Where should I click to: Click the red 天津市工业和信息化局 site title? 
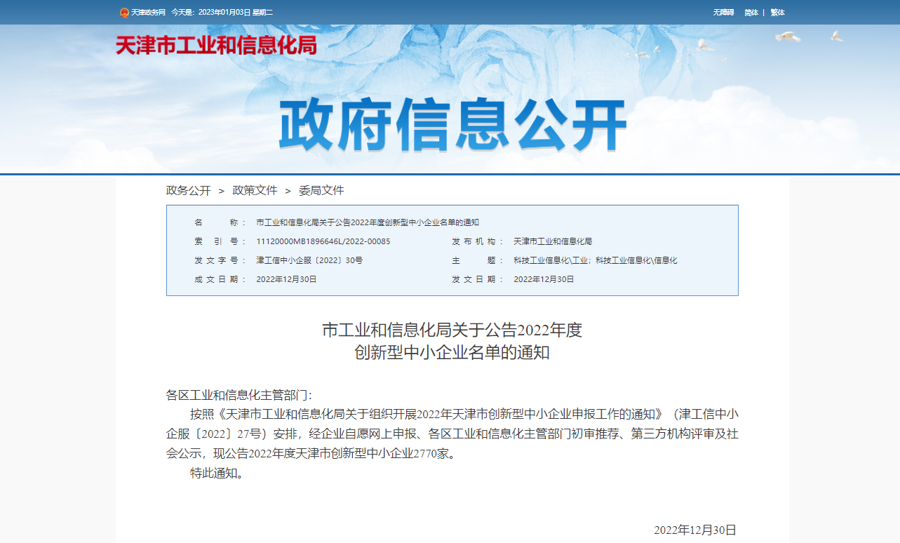tap(216, 45)
